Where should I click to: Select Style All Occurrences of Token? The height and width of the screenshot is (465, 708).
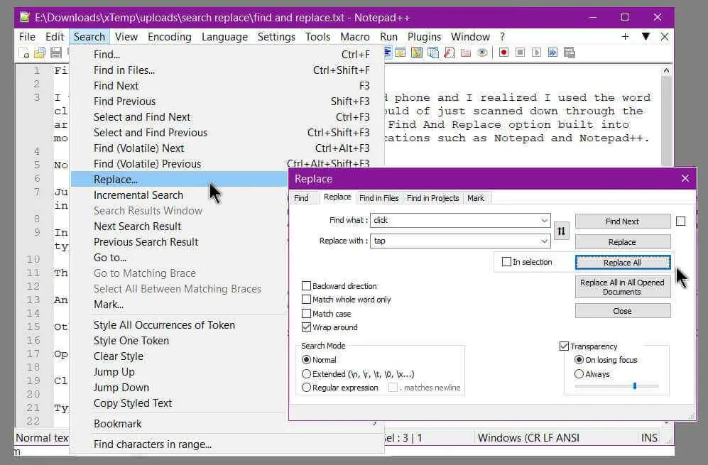pos(179,325)
